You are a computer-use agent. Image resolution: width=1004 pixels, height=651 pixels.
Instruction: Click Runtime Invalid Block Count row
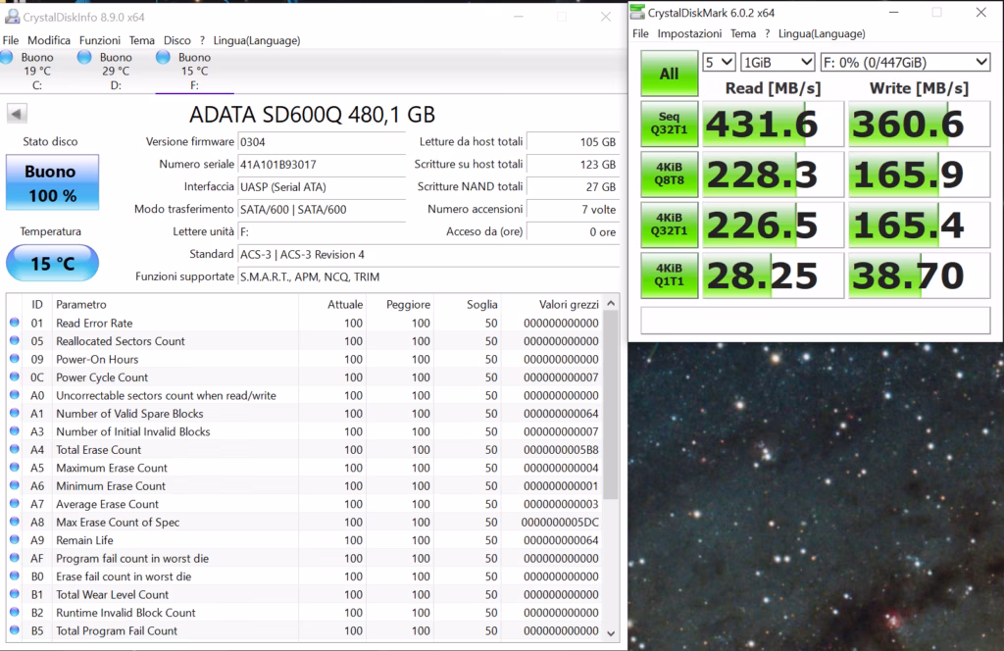point(305,613)
